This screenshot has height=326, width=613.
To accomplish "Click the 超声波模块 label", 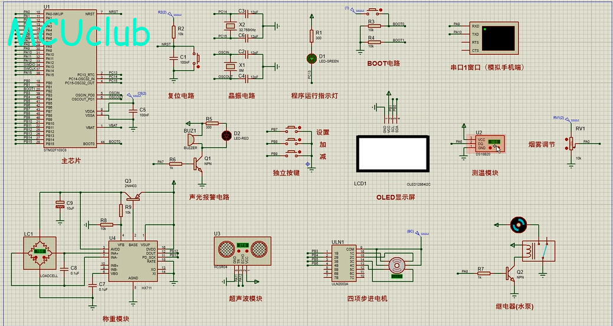I will [x=245, y=299].
